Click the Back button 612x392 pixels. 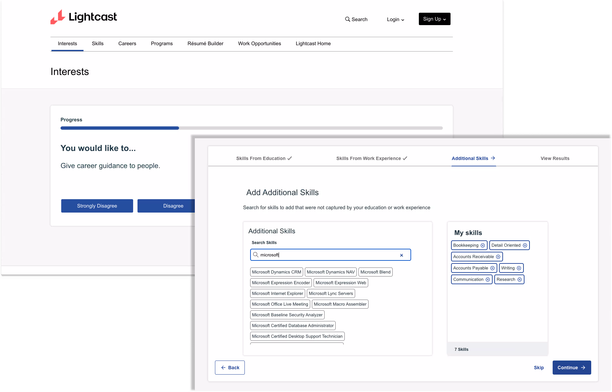(x=230, y=368)
